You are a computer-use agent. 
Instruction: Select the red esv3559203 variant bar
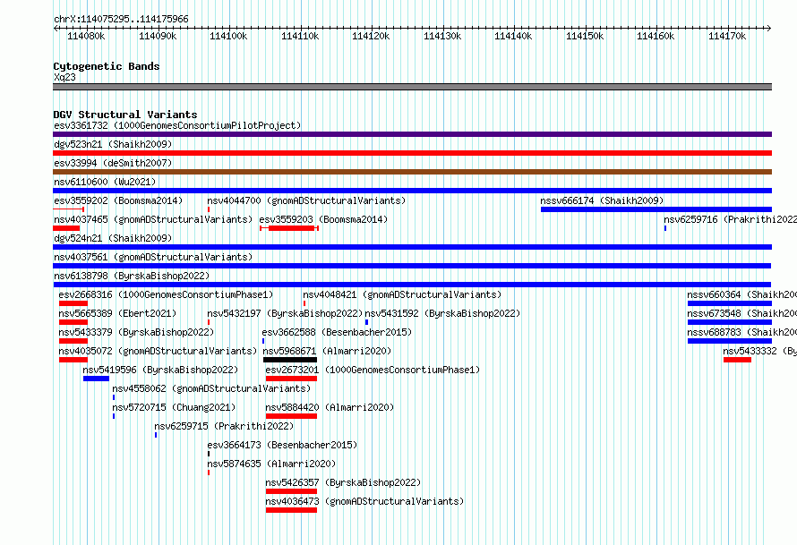[x=291, y=228]
